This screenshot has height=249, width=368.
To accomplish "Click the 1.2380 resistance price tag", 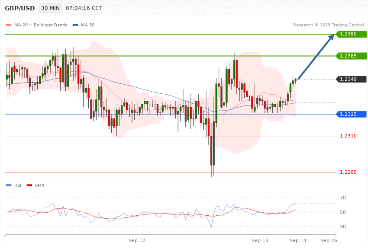I will pos(352,34).
